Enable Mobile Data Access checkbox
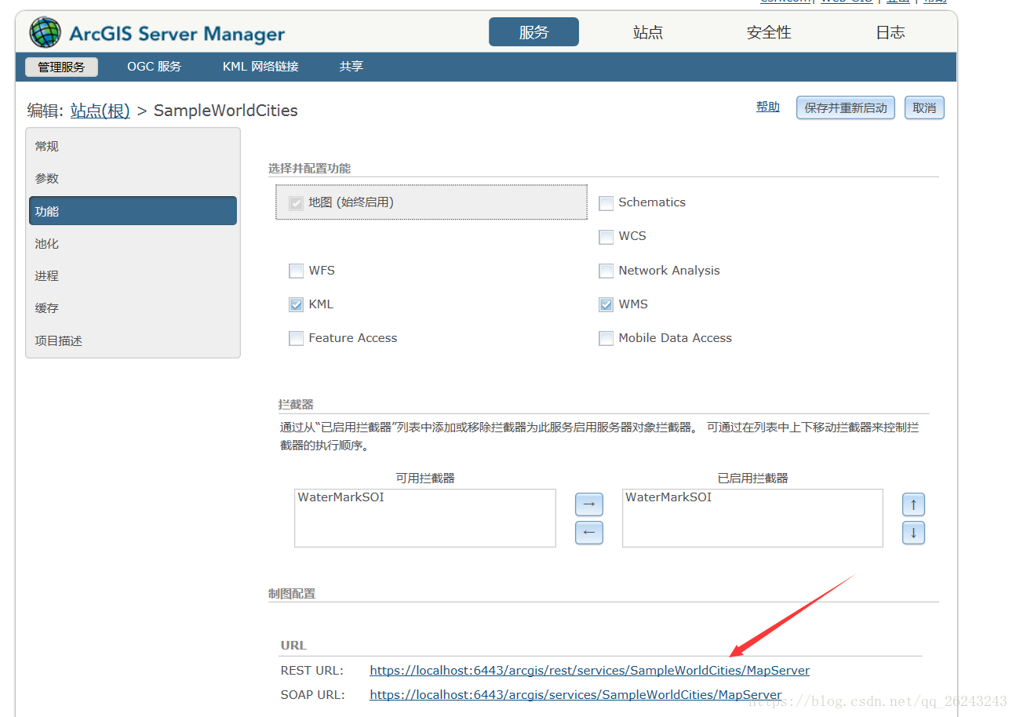This screenshot has width=1016, height=717. pos(606,339)
